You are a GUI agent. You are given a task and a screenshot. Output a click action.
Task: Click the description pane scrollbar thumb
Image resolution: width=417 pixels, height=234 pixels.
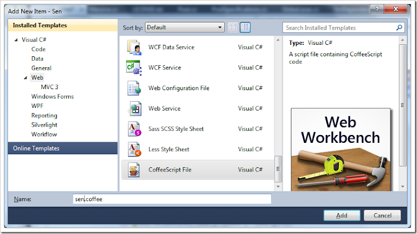[402, 105]
